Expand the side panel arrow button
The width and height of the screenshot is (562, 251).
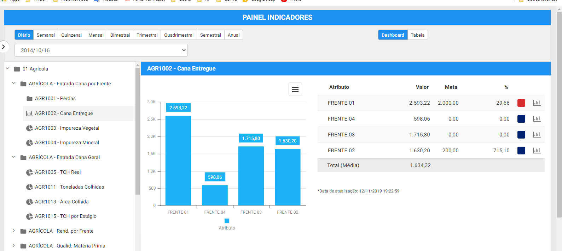point(4,47)
